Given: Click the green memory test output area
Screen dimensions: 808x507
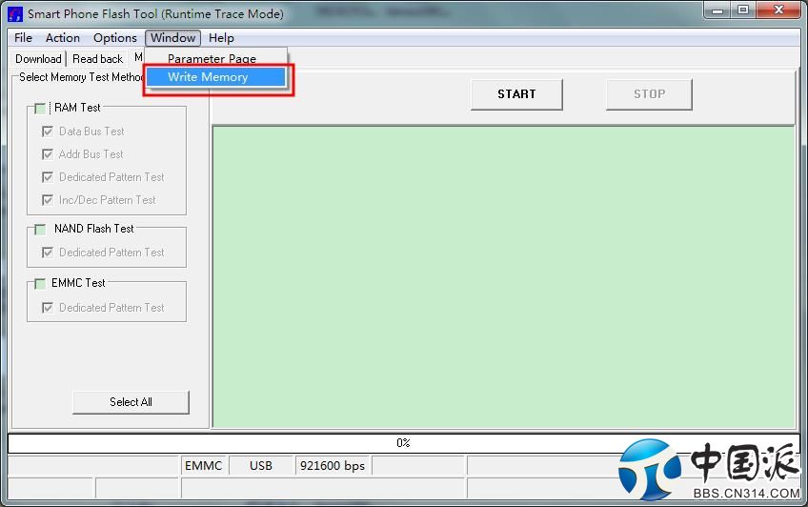Looking at the screenshot, I should click(x=504, y=276).
